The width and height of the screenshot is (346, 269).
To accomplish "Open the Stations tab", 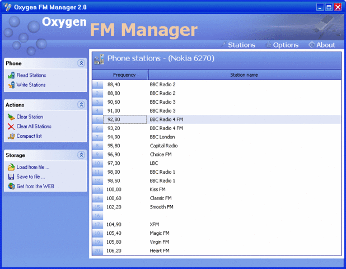I will pyautogui.click(x=241, y=45).
